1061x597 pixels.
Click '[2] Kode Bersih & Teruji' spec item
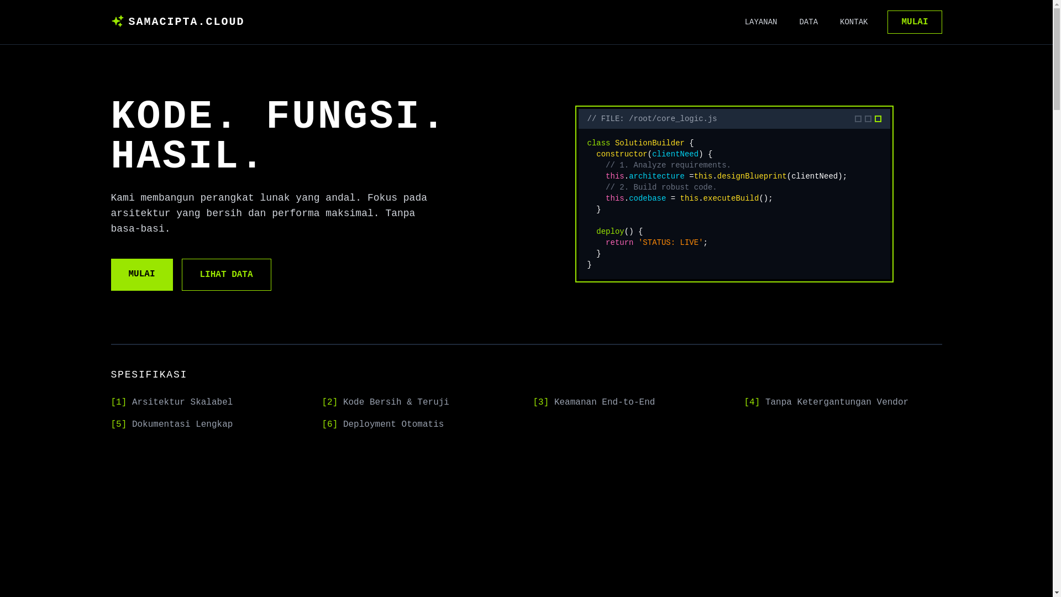[x=385, y=402]
